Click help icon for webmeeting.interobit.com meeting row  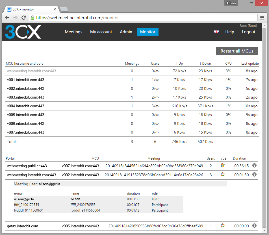[254, 175]
